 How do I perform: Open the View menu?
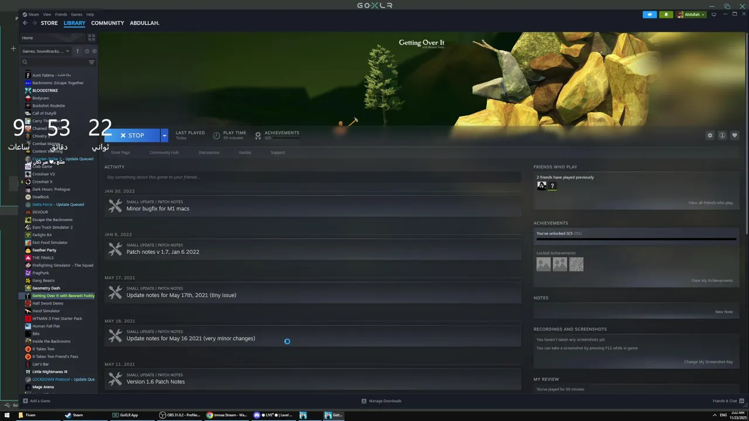pos(47,14)
